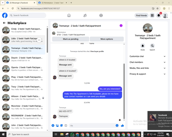Open the Notifications bell icon
This screenshot has height=137, width=172.
pos(159,15)
